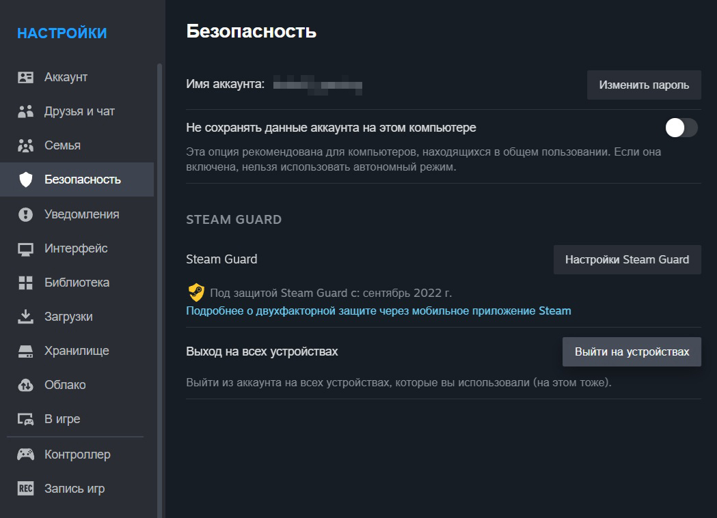
Task: Click the 'Steam Guard' row label
Action: pyautogui.click(x=221, y=259)
